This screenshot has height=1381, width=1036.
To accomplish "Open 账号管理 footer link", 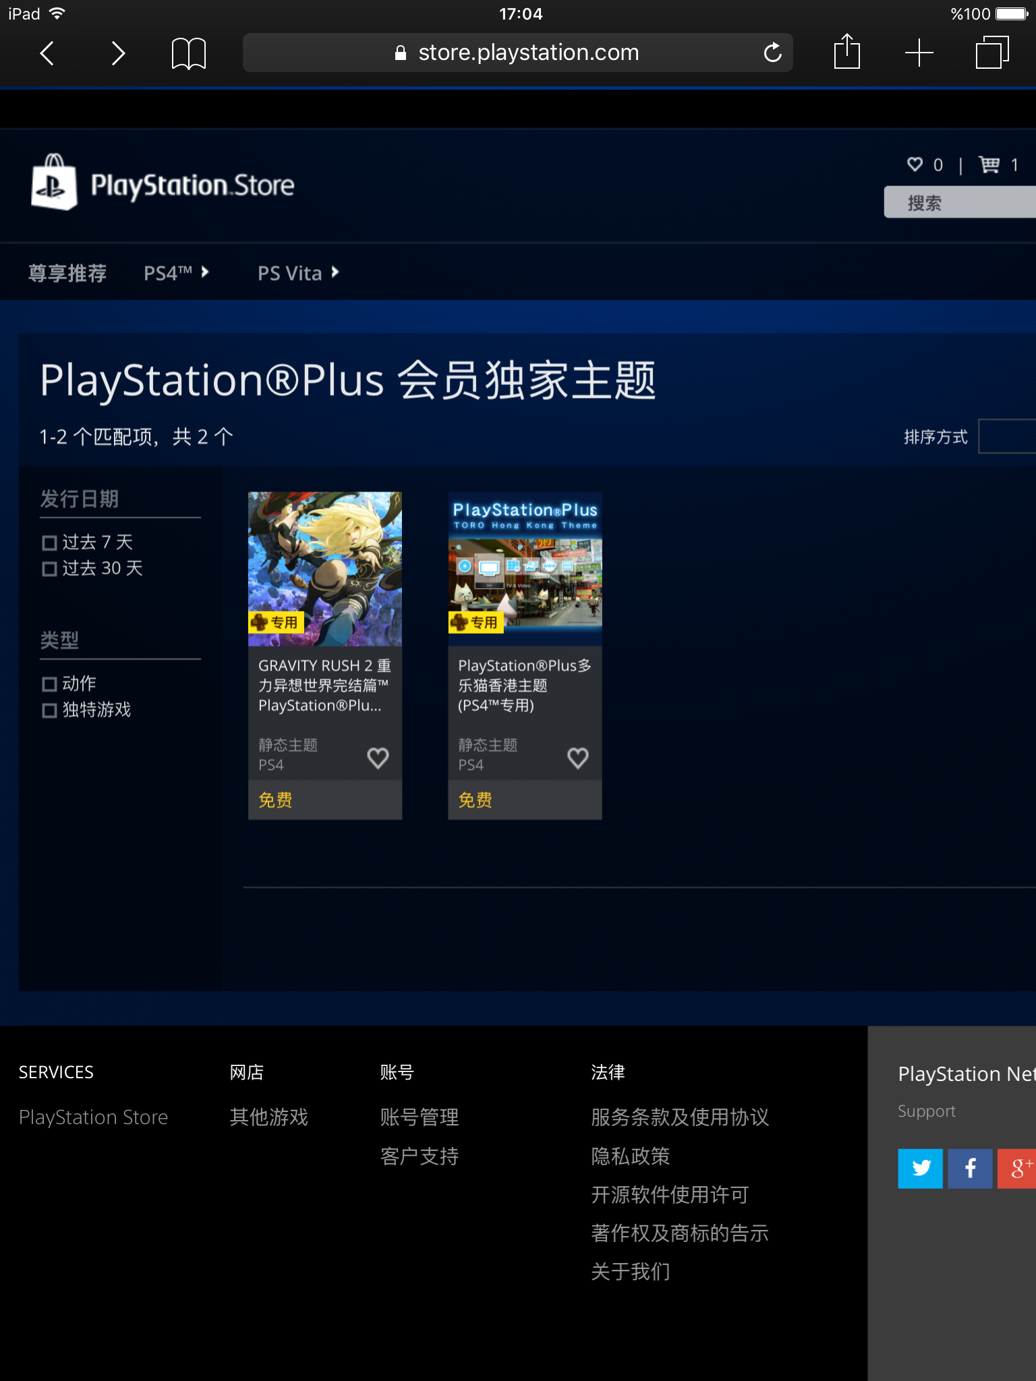I will [x=420, y=1117].
